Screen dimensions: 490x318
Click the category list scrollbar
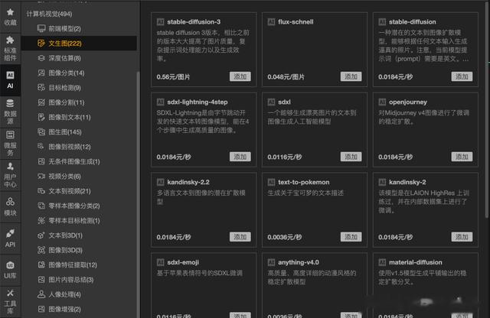[x=138, y=193]
